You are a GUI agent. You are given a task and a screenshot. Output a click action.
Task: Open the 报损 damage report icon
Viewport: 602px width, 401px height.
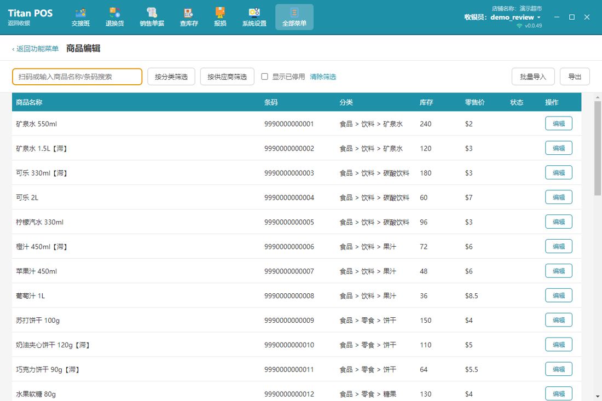[220, 18]
